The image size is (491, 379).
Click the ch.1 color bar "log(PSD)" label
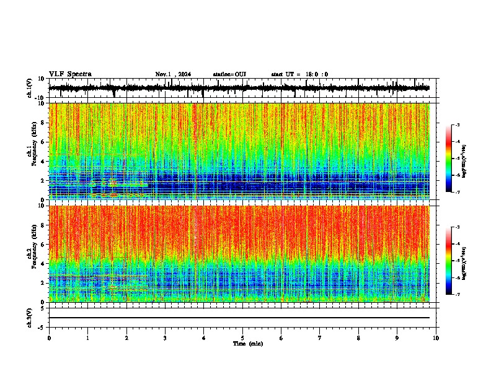[x=464, y=162]
